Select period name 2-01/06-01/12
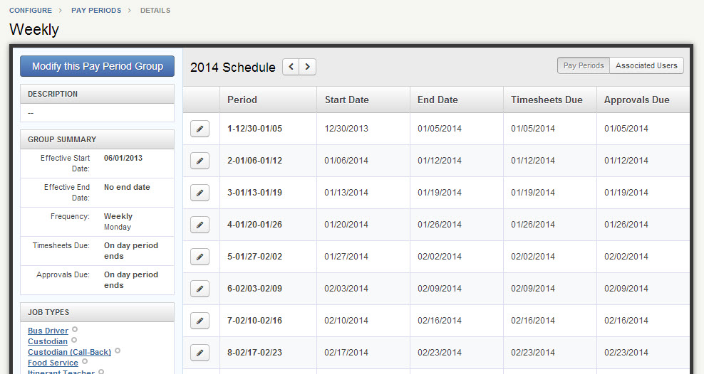 point(254,161)
